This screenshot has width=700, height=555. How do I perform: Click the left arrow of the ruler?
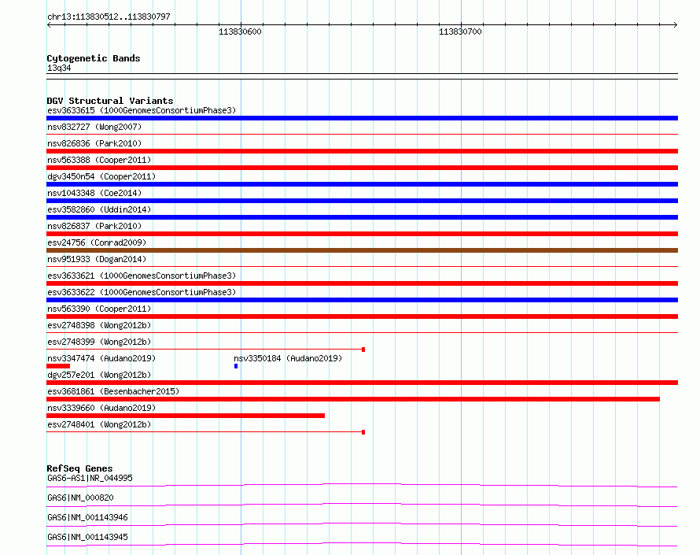point(49,24)
